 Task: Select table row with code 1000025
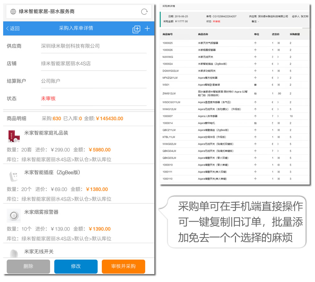click(x=235, y=43)
